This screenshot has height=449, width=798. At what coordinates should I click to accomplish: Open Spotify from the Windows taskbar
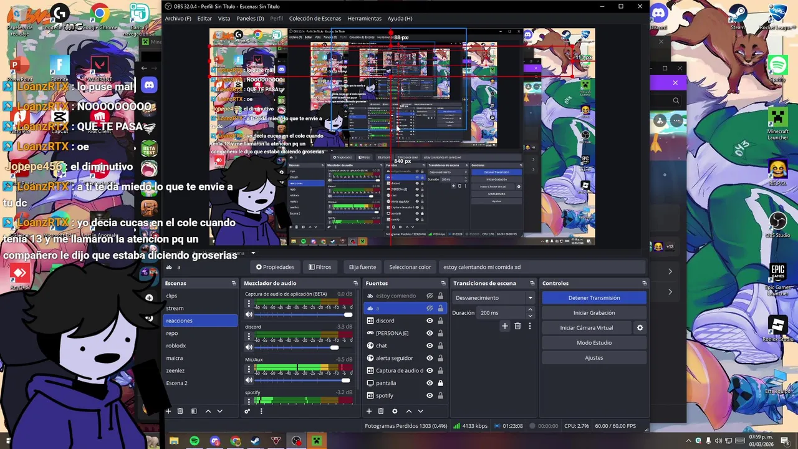[x=195, y=441]
